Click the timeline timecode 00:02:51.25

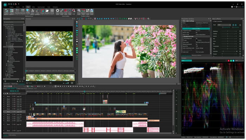point(14,91)
